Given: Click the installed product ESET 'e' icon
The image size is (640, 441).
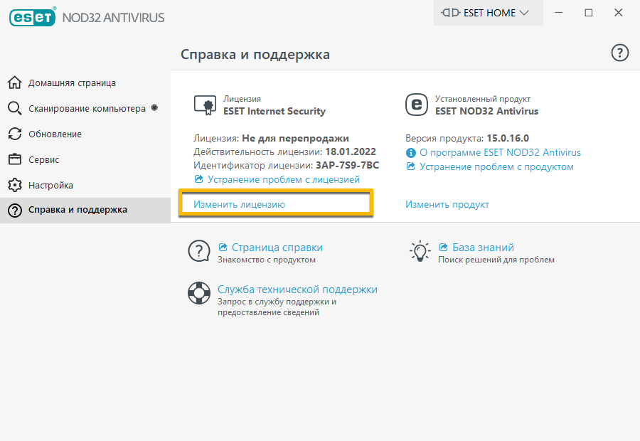Looking at the screenshot, I should 416,105.
